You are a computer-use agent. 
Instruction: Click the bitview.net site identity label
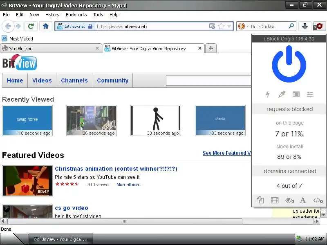tap(75, 27)
